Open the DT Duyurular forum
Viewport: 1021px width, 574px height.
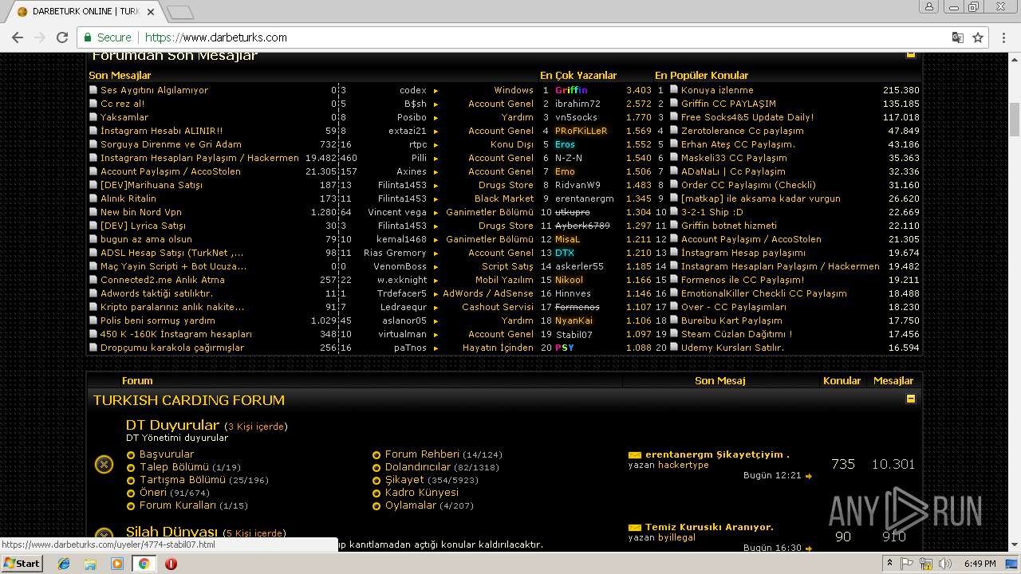[x=172, y=425]
